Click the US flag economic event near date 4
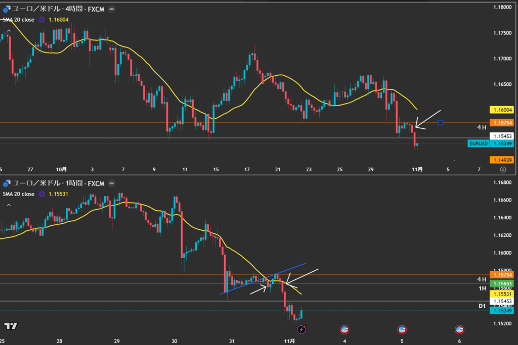 tap(344, 329)
